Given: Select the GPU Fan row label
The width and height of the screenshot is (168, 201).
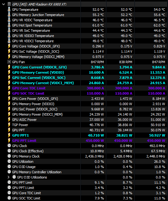Looking at the screenshot, I should [18, 62].
